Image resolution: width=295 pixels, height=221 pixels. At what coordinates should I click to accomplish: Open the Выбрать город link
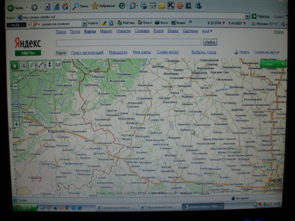click(204, 52)
